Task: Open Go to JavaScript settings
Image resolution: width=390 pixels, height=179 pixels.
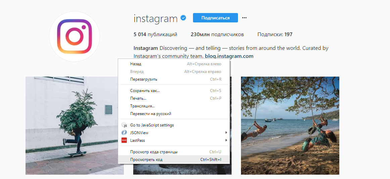Action: [174, 125]
